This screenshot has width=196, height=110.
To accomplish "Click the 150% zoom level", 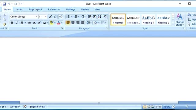I will 167,107.
